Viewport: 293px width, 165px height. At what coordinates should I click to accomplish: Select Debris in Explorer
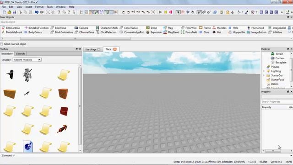click(x=272, y=84)
